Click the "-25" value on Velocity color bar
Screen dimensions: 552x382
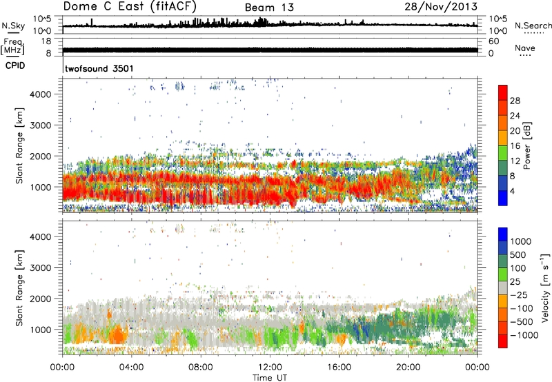click(519, 295)
